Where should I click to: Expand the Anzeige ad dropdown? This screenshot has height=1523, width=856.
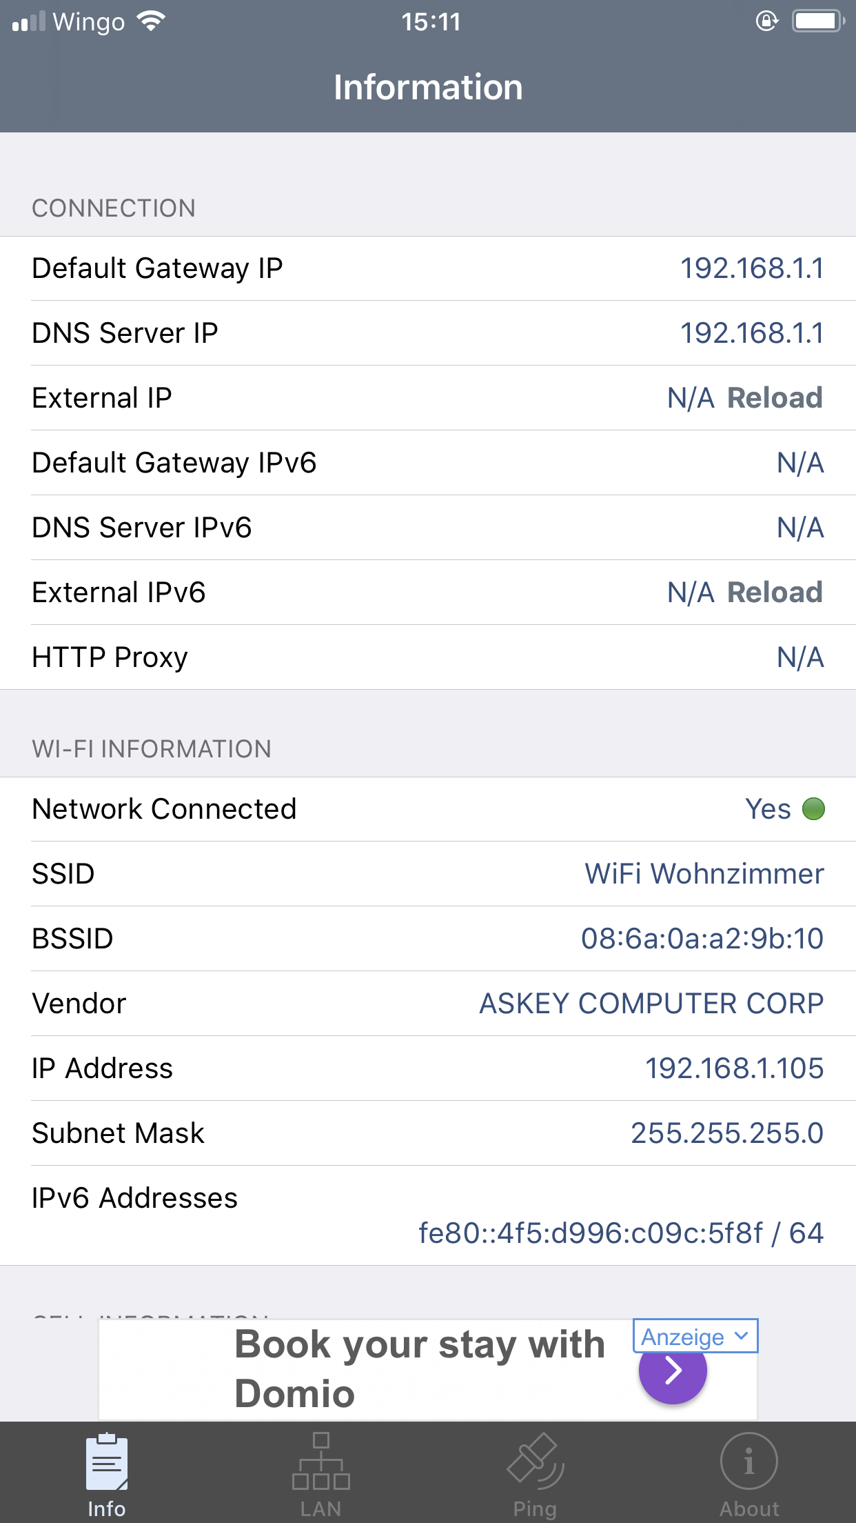click(695, 1337)
